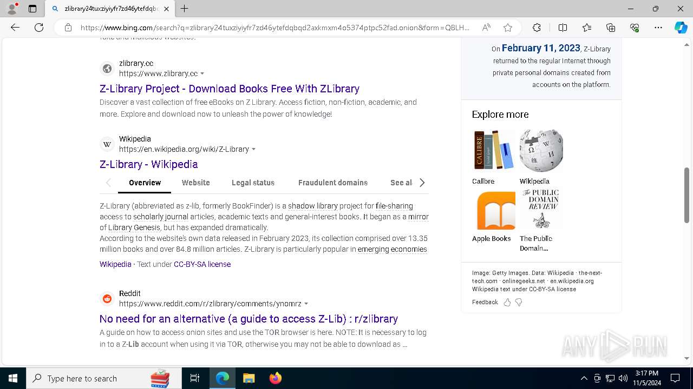Open the volume control in system tray
Viewport: 693px width, 389px height.
click(623, 378)
